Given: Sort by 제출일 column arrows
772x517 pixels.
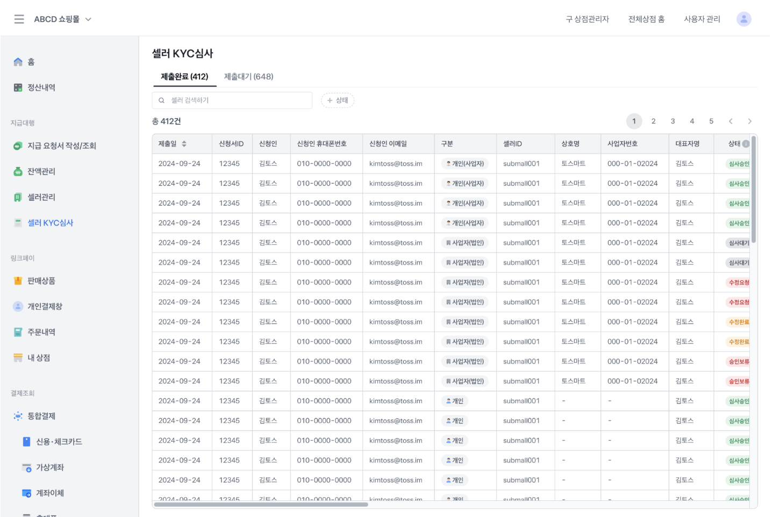Looking at the screenshot, I should (x=184, y=144).
